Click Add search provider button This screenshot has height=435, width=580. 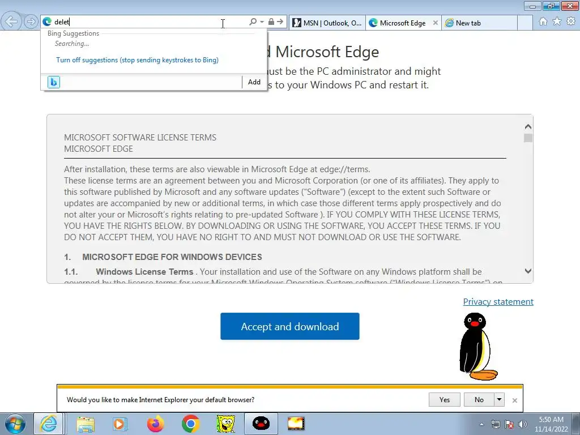[254, 82]
